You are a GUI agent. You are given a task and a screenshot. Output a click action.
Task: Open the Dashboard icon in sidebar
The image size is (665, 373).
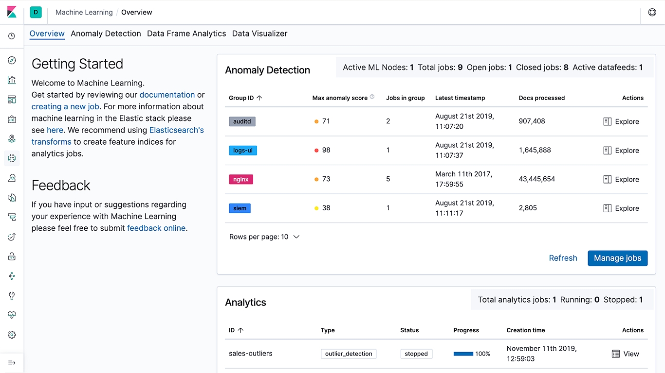[x=12, y=100]
